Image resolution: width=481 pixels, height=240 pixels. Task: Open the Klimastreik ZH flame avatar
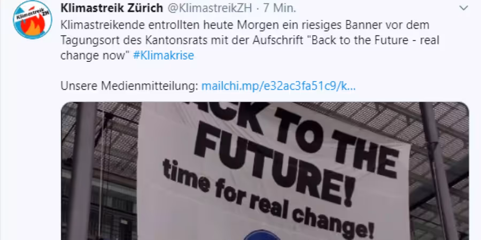(33, 20)
